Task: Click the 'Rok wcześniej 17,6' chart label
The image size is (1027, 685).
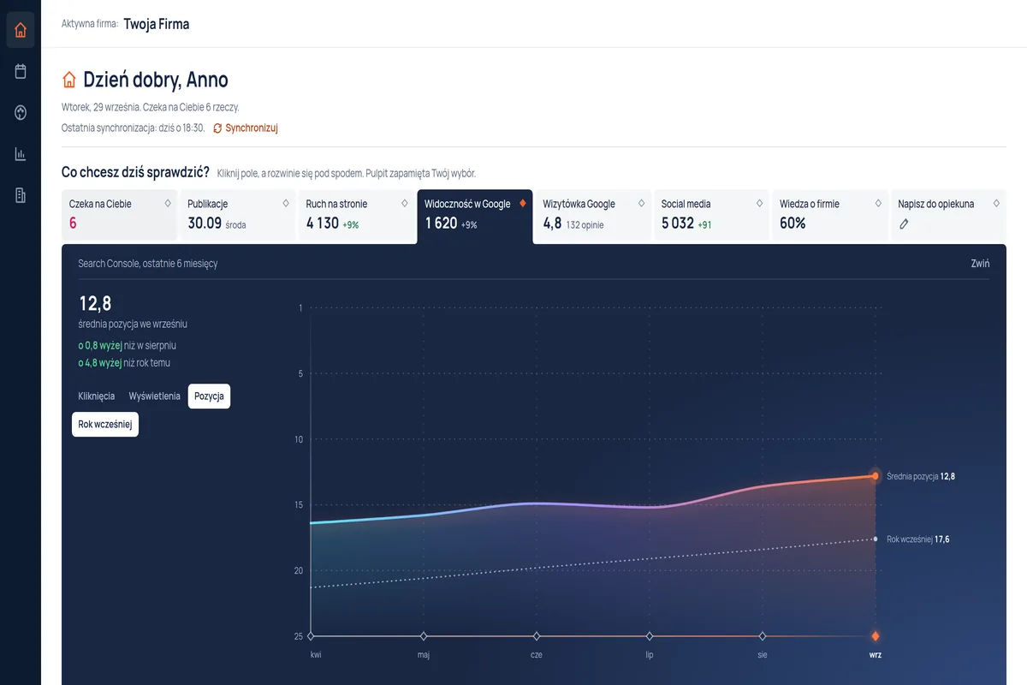Action: point(918,539)
